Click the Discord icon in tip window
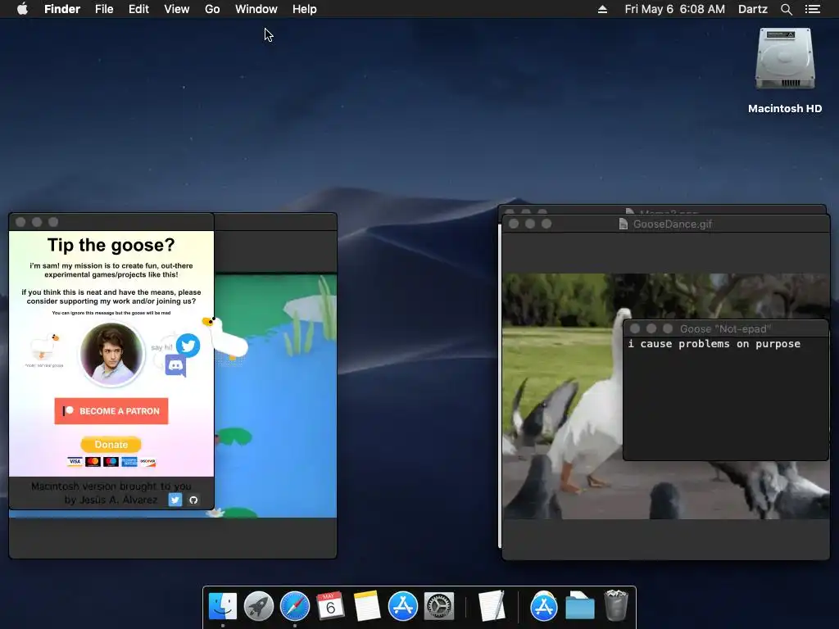 pos(175,366)
